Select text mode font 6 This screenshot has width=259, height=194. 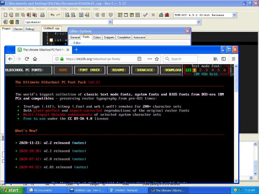point(225,70)
